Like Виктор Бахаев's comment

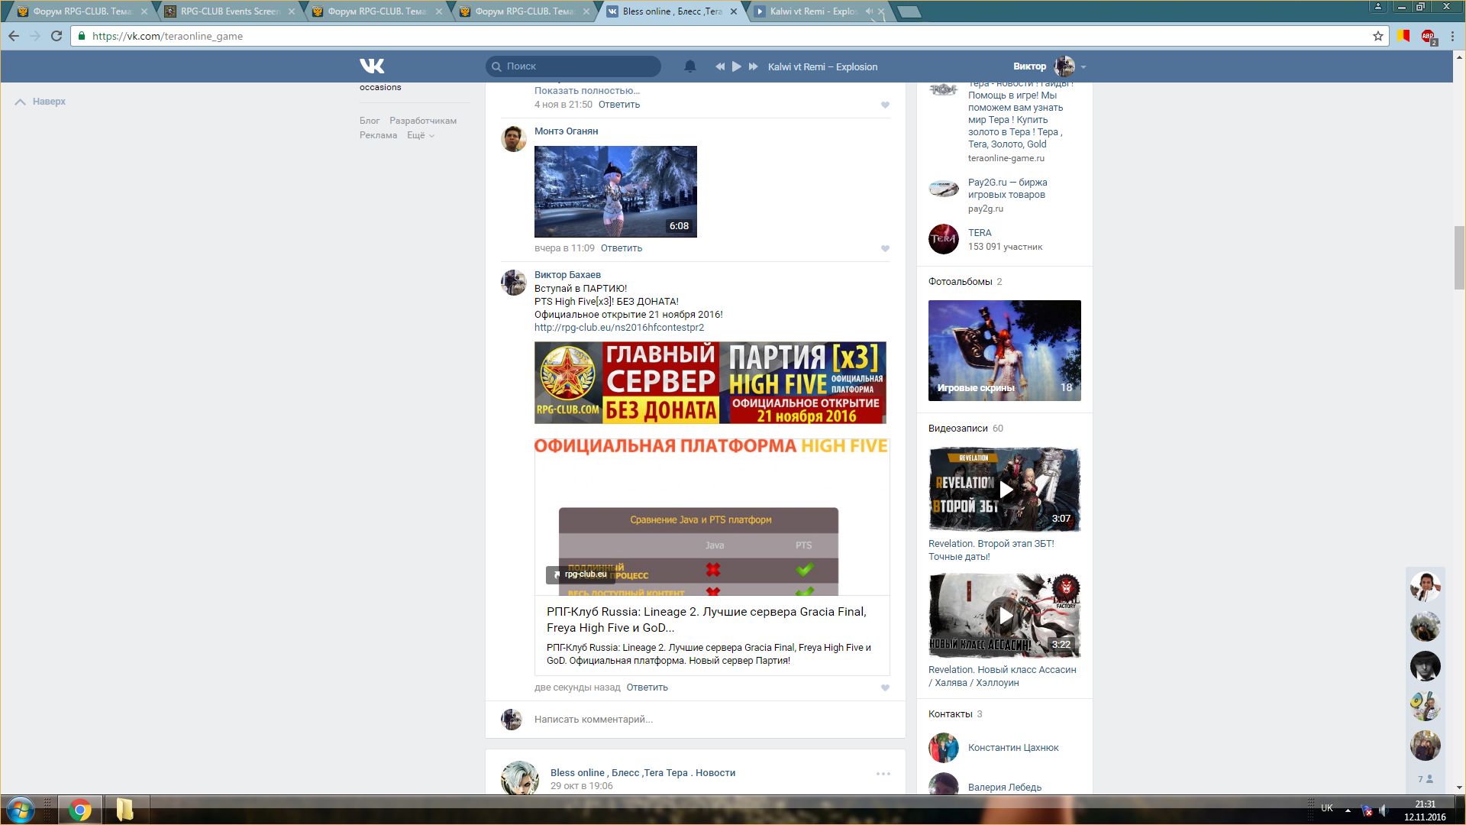885,688
